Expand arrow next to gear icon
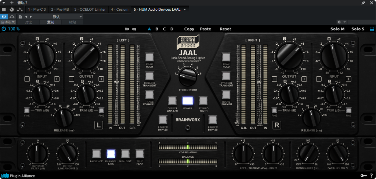376x179 pixels. click(x=344, y=22)
